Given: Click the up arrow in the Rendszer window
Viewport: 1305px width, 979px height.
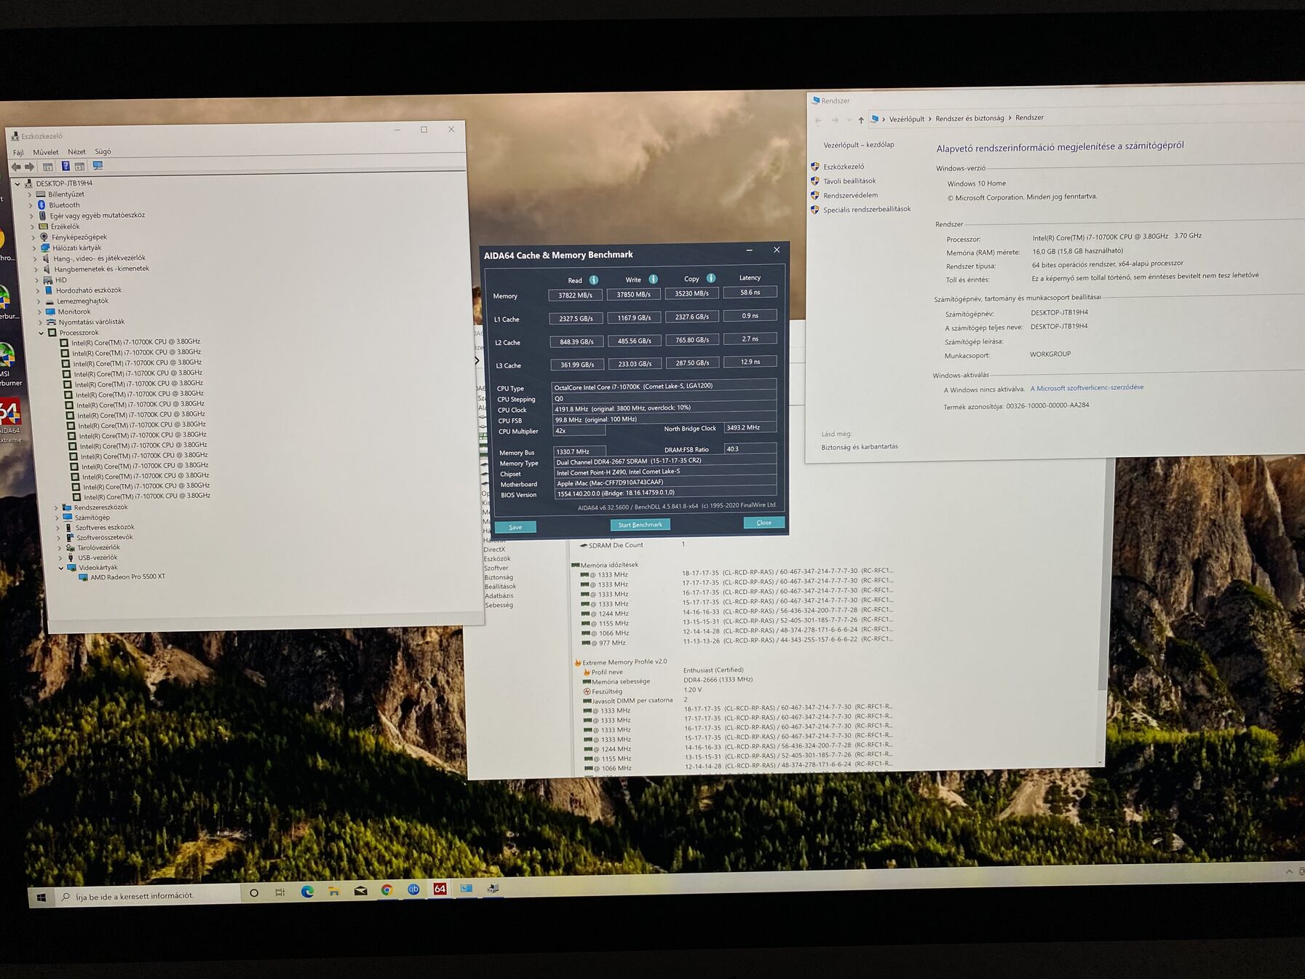Looking at the screenshot, I should point(861,120).
